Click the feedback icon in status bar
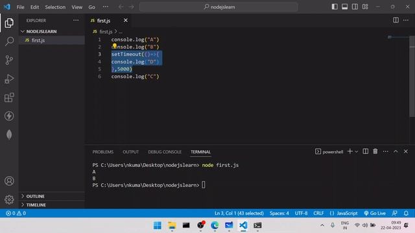The height and width of the screenshot is (233, 415). [395, 213]
